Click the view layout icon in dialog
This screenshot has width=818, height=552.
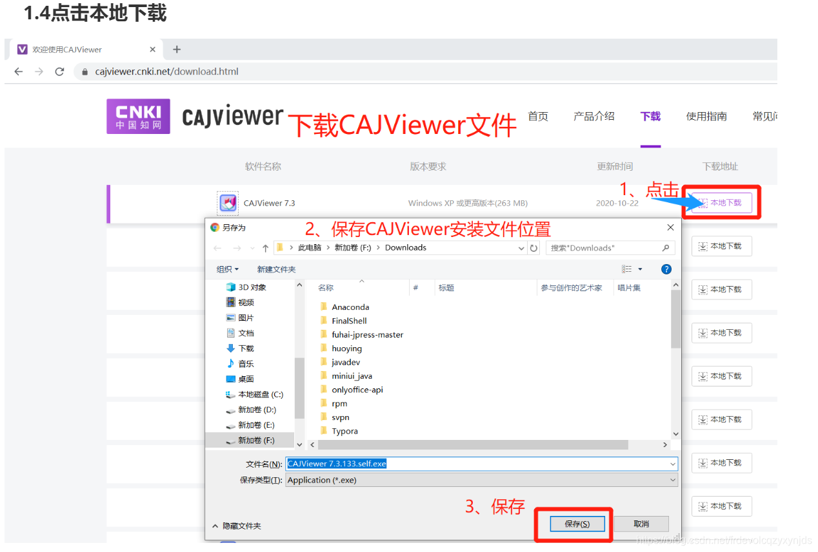[626, 269]
